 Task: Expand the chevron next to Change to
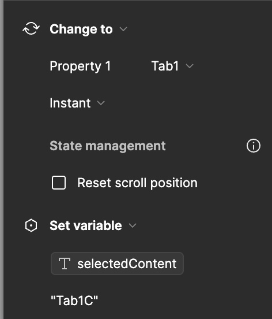[123, 29]
